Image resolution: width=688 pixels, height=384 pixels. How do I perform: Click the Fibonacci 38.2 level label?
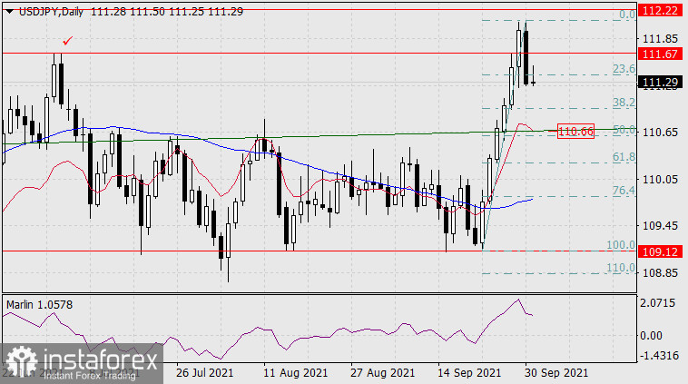(623, 103)
